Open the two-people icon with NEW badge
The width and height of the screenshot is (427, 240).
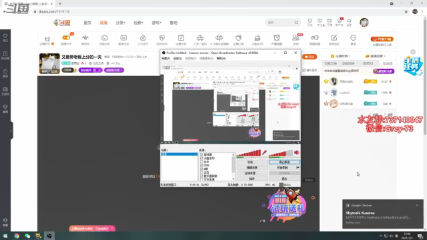[296, 38]
